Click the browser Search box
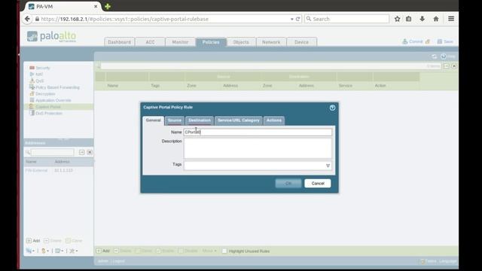 pyautogui.click(x=347, y=19)
